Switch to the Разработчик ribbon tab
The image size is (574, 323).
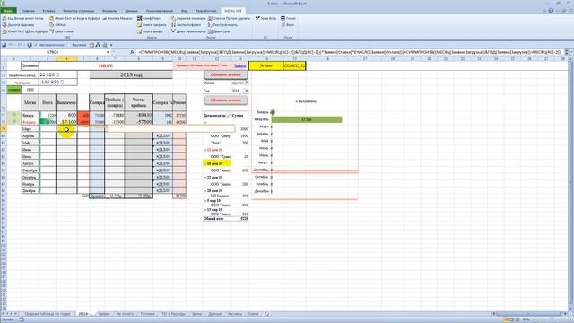(206, 11)
